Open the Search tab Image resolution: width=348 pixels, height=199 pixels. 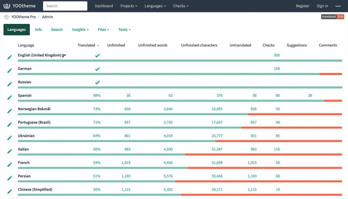57,30
